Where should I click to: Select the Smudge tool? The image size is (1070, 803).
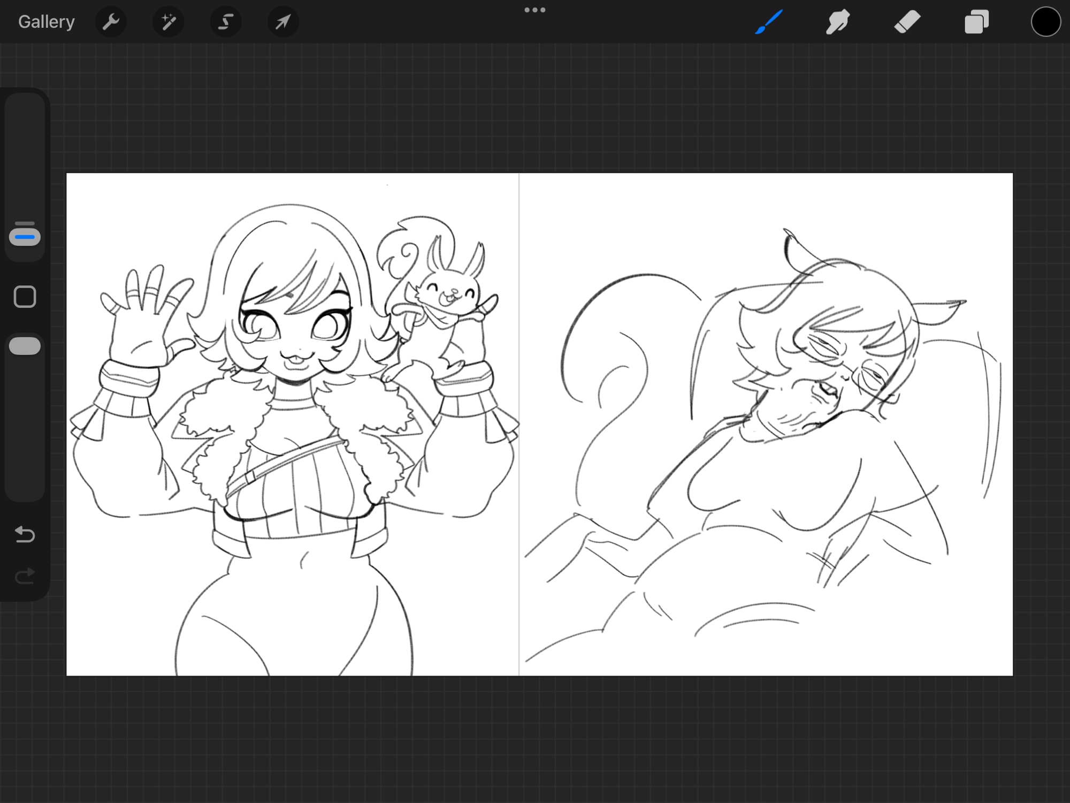click(x=837, y=22)
